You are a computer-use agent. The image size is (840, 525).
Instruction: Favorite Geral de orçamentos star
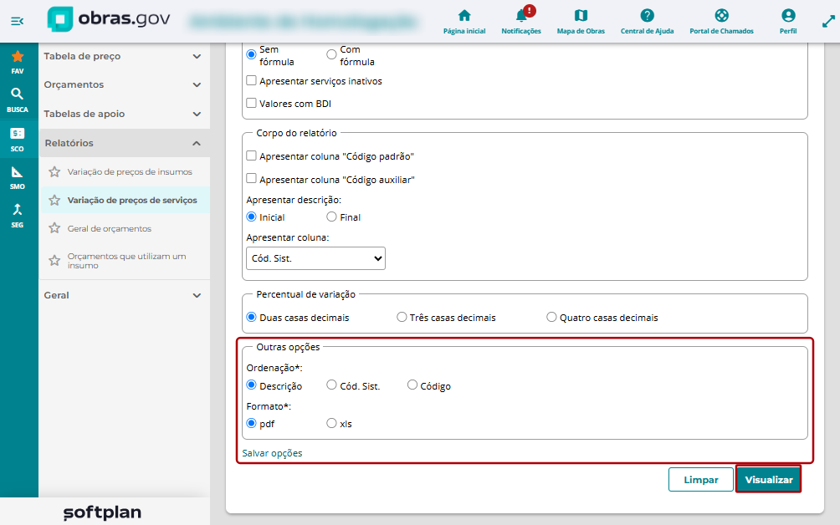[x=54, y=228]
